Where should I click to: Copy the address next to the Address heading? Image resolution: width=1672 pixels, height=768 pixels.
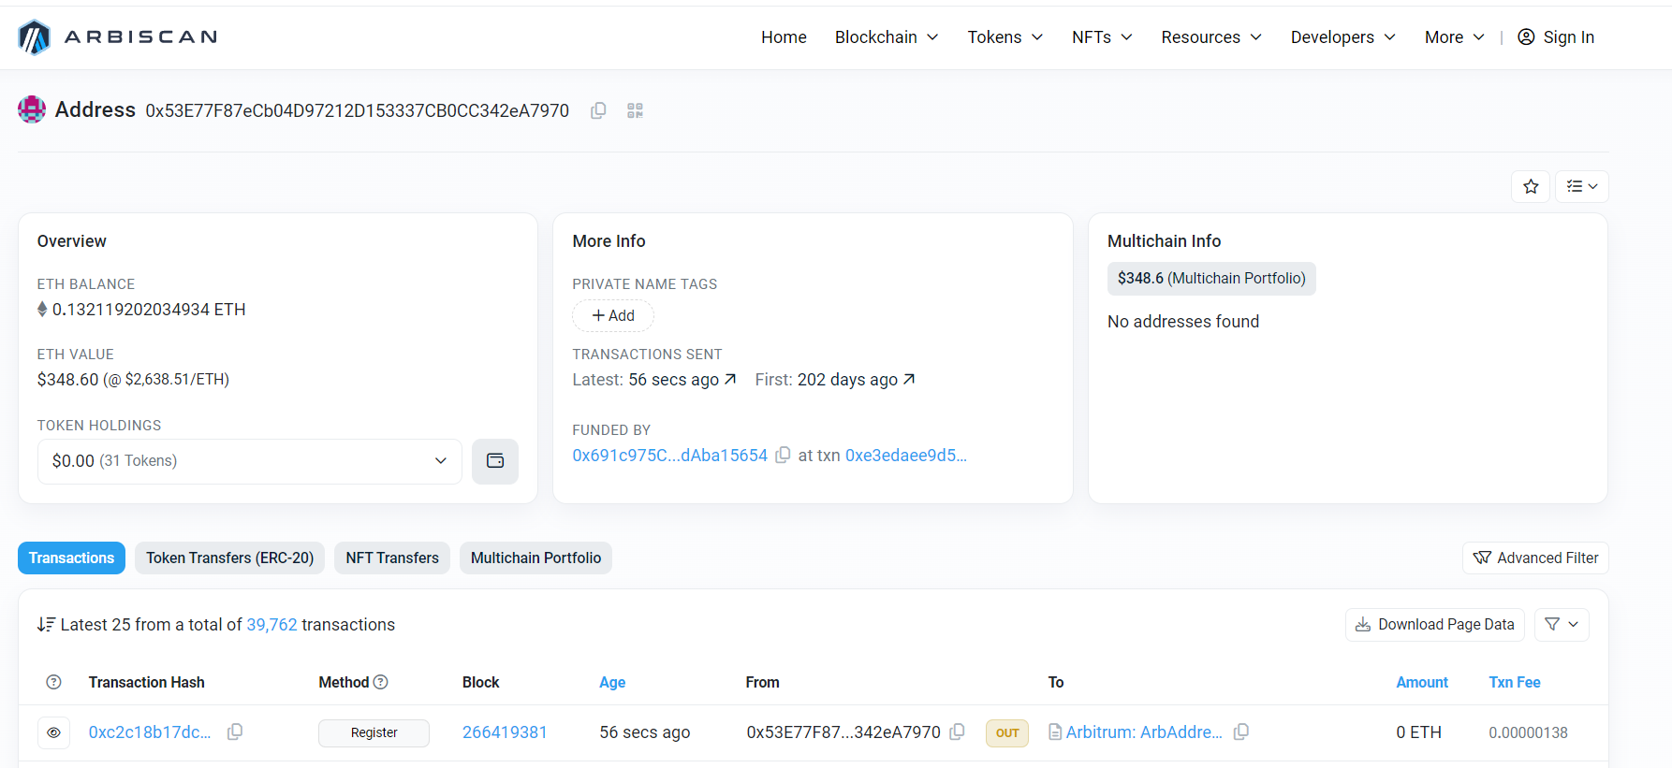(598, 110)
